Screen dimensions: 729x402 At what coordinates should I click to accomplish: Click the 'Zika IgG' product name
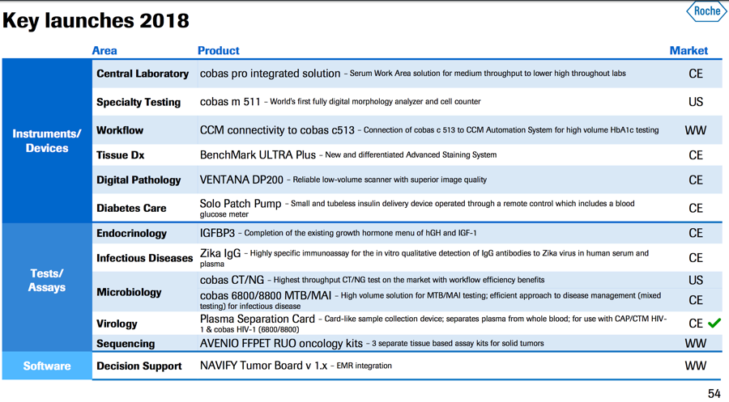coord(220,253)
